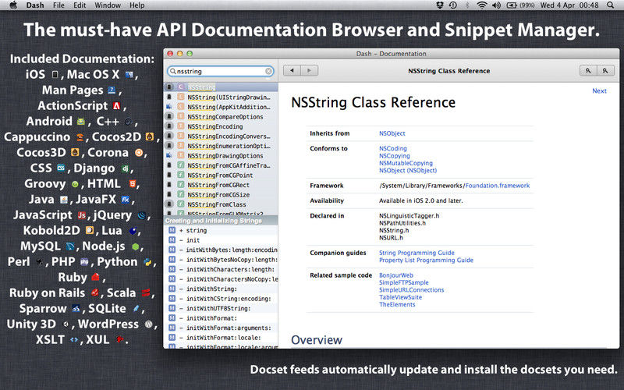Click initWithBytesNoCopy:length: method entry

(221, 260)
